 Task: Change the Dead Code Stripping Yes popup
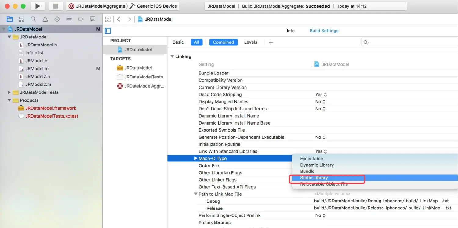click(x=321, y=95)
